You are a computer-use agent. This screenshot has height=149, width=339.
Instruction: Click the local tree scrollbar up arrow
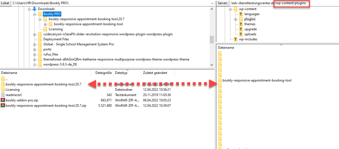click(x=212, y=8)
